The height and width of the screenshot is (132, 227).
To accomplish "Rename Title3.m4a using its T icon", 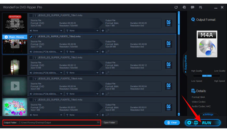I will tap(35, 58).
